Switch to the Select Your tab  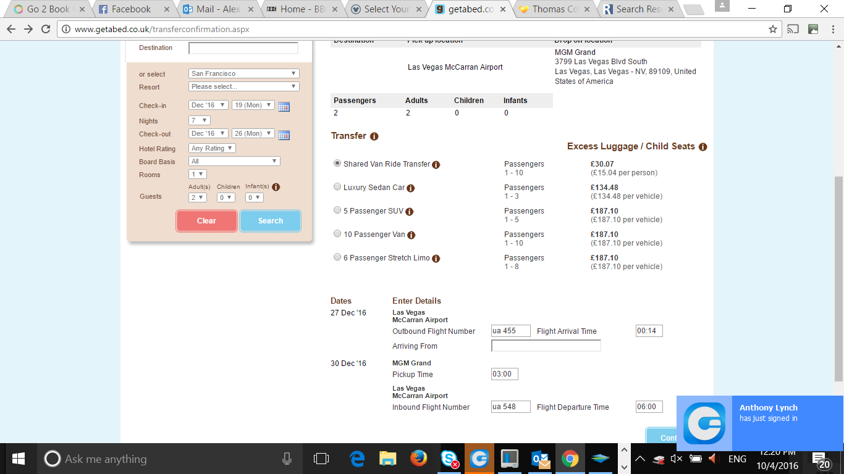click(x=385, y=9)
